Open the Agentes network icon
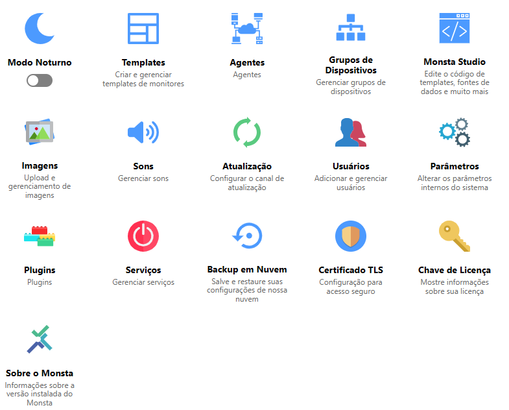 (247, 29)
